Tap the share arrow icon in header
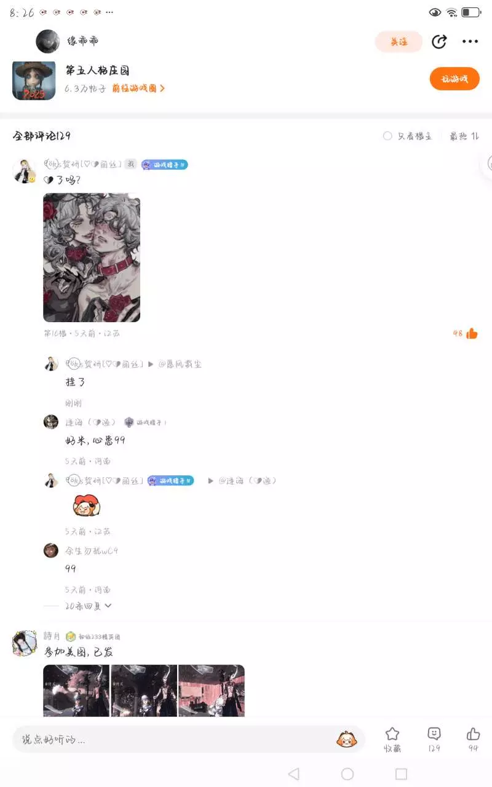Image resolution: width=492 pixels, height=787 pixels. pyautogui.click(x=438, y=41)
